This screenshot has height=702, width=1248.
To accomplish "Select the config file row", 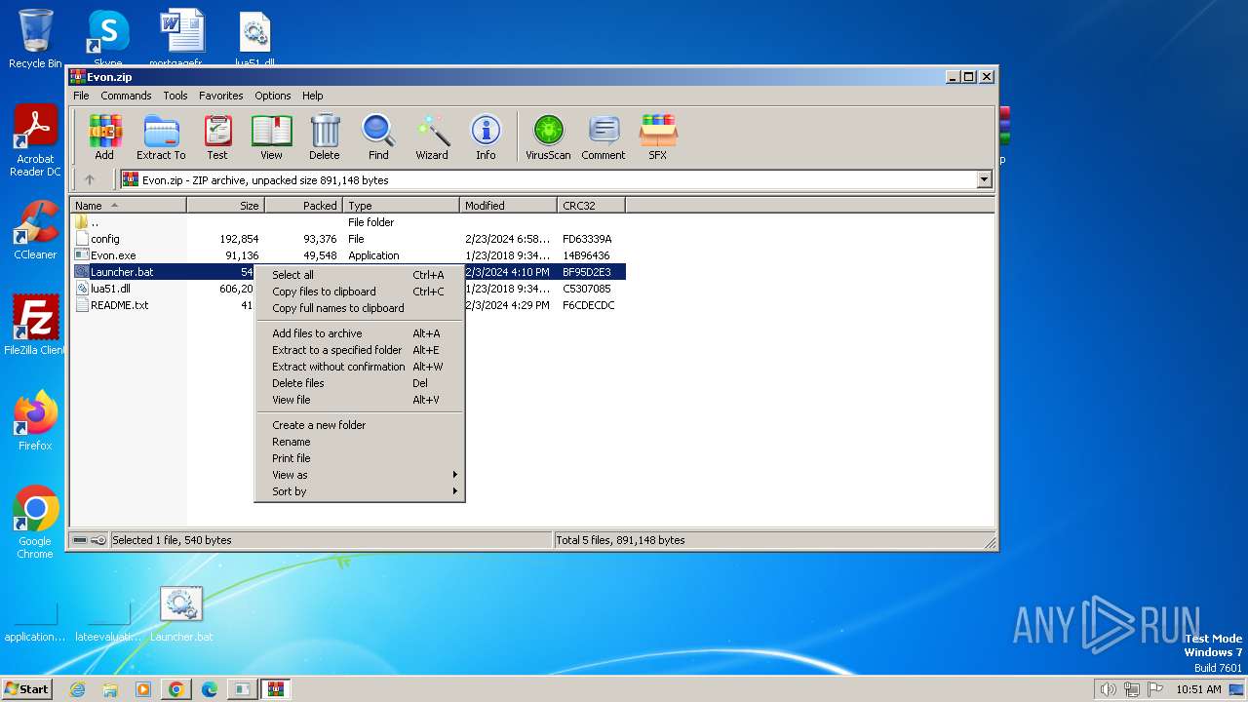I will [x=349, y=239].
